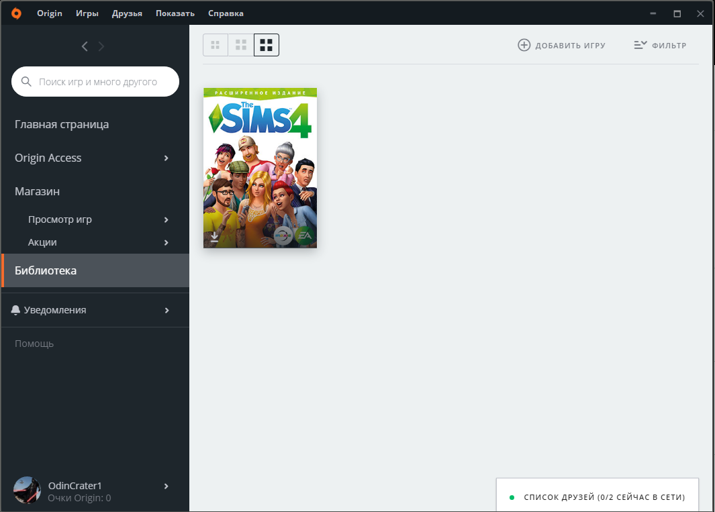Screen dimensions: 715x512
Task: Go back with the left arrow
Action: click(85, 46)
